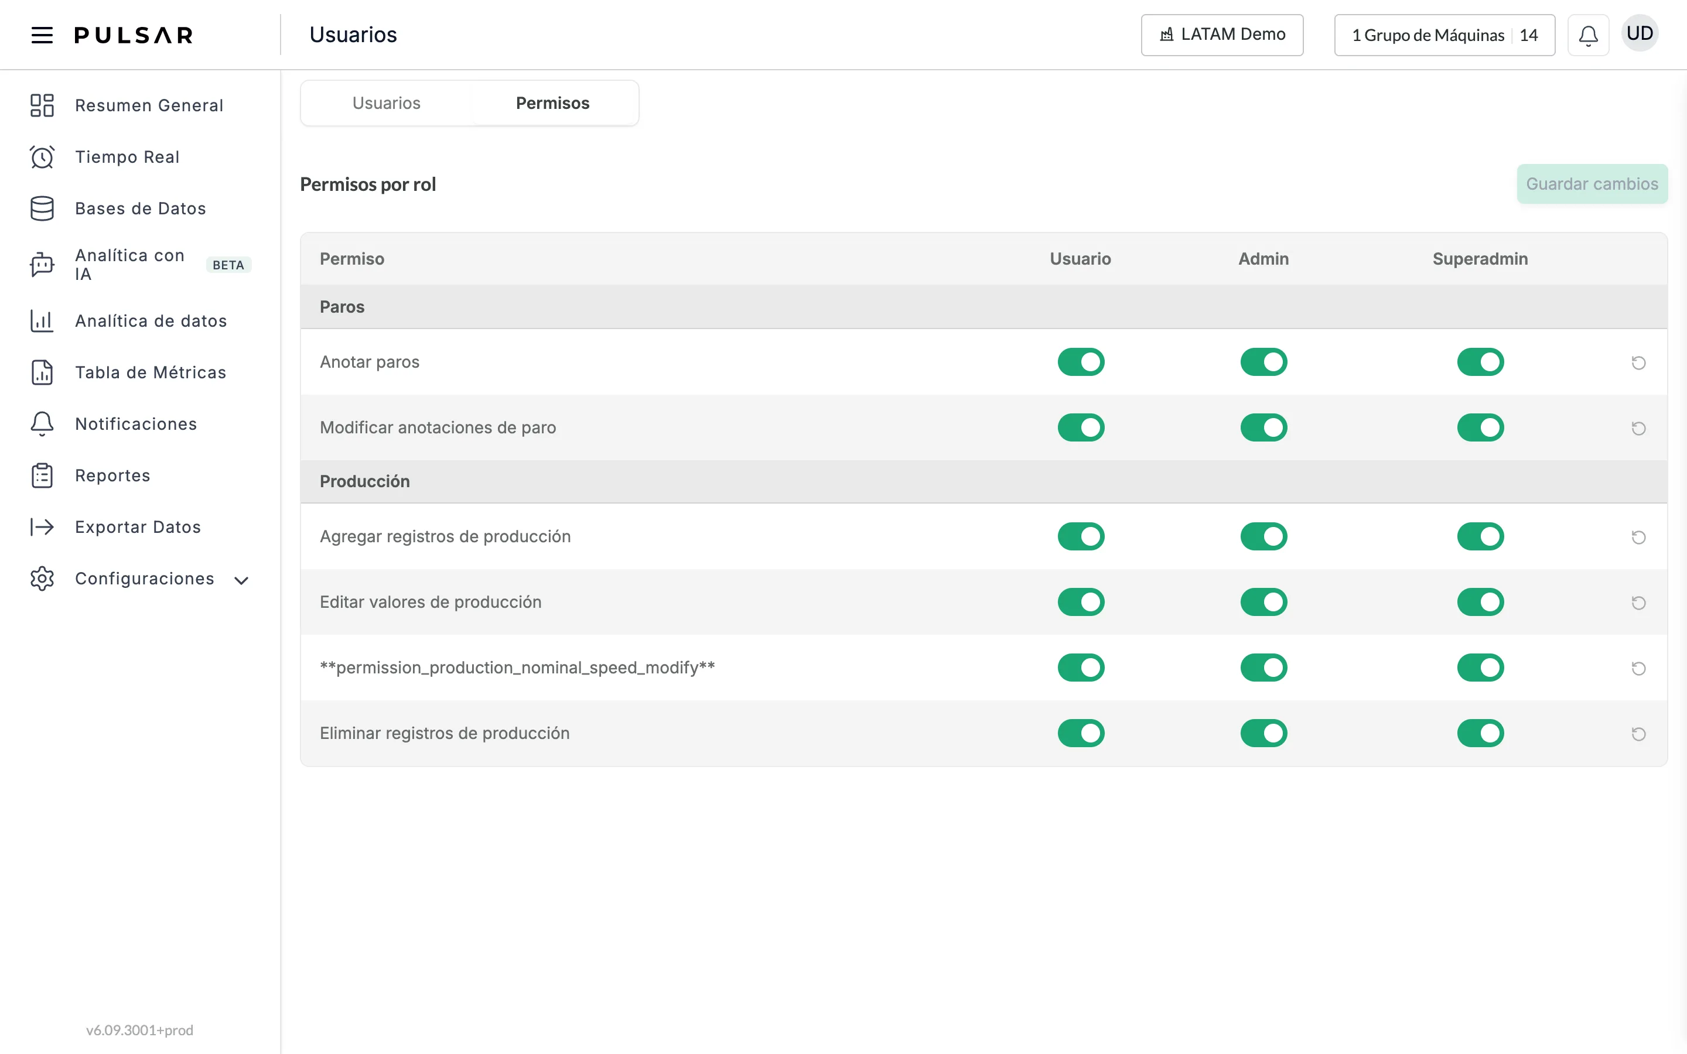Click the Bases de Datos database icon

42,208
